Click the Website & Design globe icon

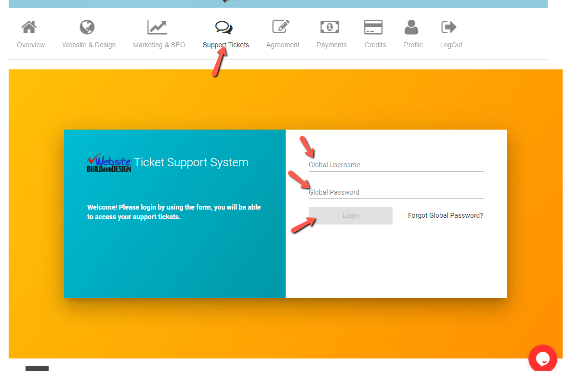pos(87,27)
